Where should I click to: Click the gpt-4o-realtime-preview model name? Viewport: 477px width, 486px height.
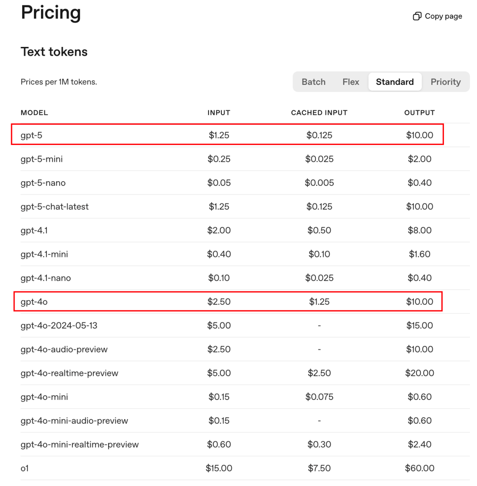(69, 373)
